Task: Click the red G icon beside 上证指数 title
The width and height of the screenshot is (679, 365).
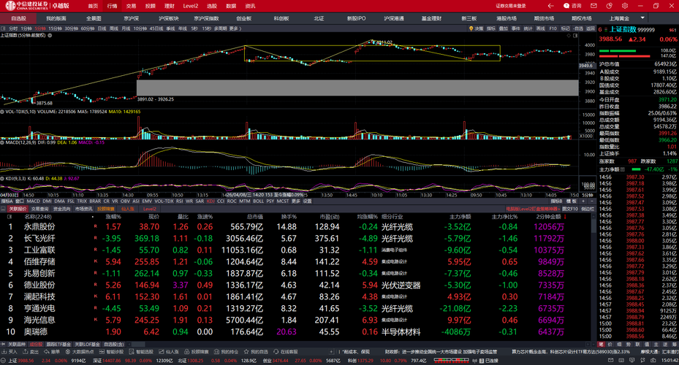Action: (600, 29)
